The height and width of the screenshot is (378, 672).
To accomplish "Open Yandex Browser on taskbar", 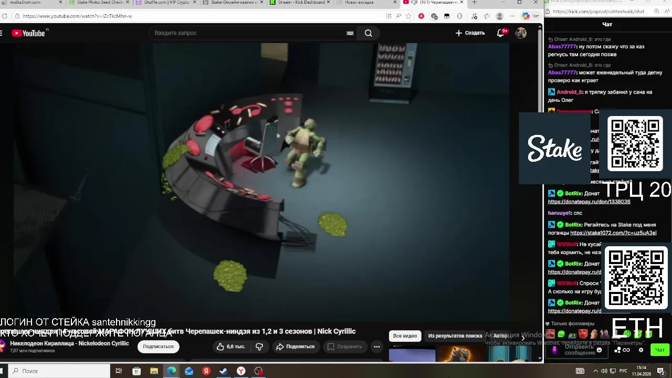I will point(241,371).
